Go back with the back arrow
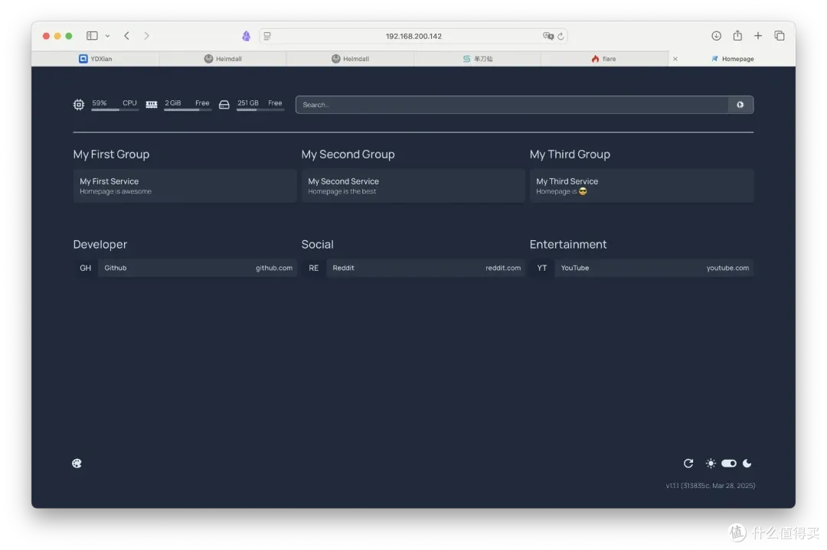 tap(126, 35)
